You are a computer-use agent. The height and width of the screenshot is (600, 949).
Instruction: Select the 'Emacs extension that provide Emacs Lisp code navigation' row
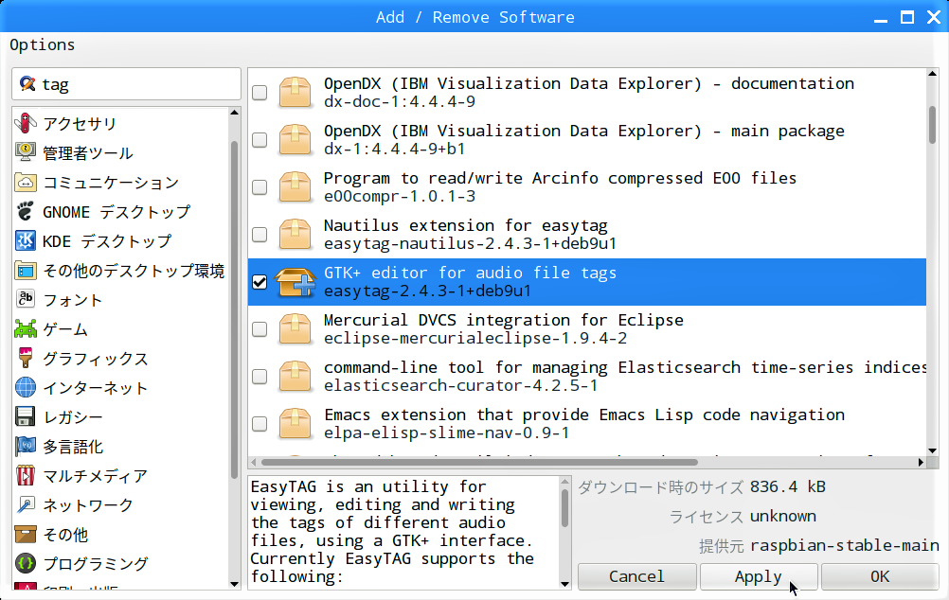pyautogui.click(x=587, y=423)
